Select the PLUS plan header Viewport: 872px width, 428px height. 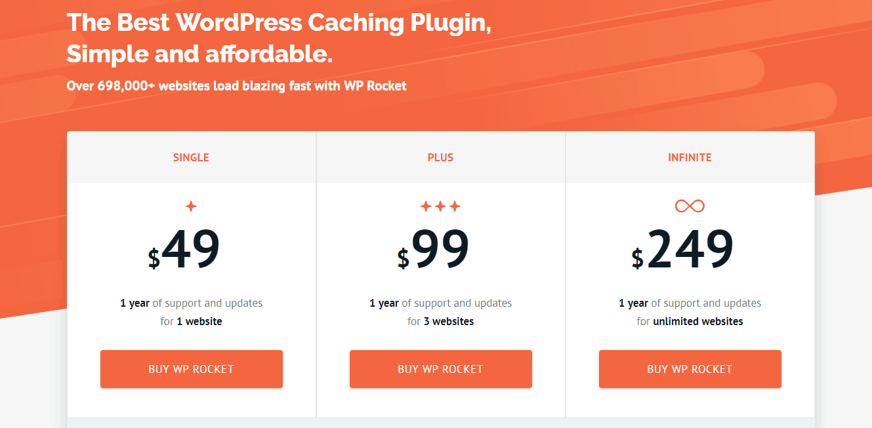pos(440,157)
